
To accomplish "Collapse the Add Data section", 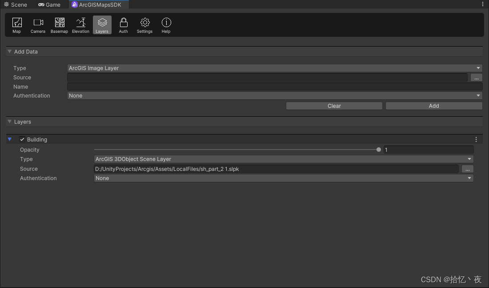I will coord(9,51).
